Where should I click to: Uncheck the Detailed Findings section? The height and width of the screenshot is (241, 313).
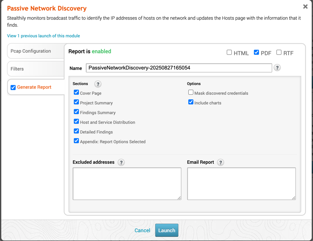76,131
